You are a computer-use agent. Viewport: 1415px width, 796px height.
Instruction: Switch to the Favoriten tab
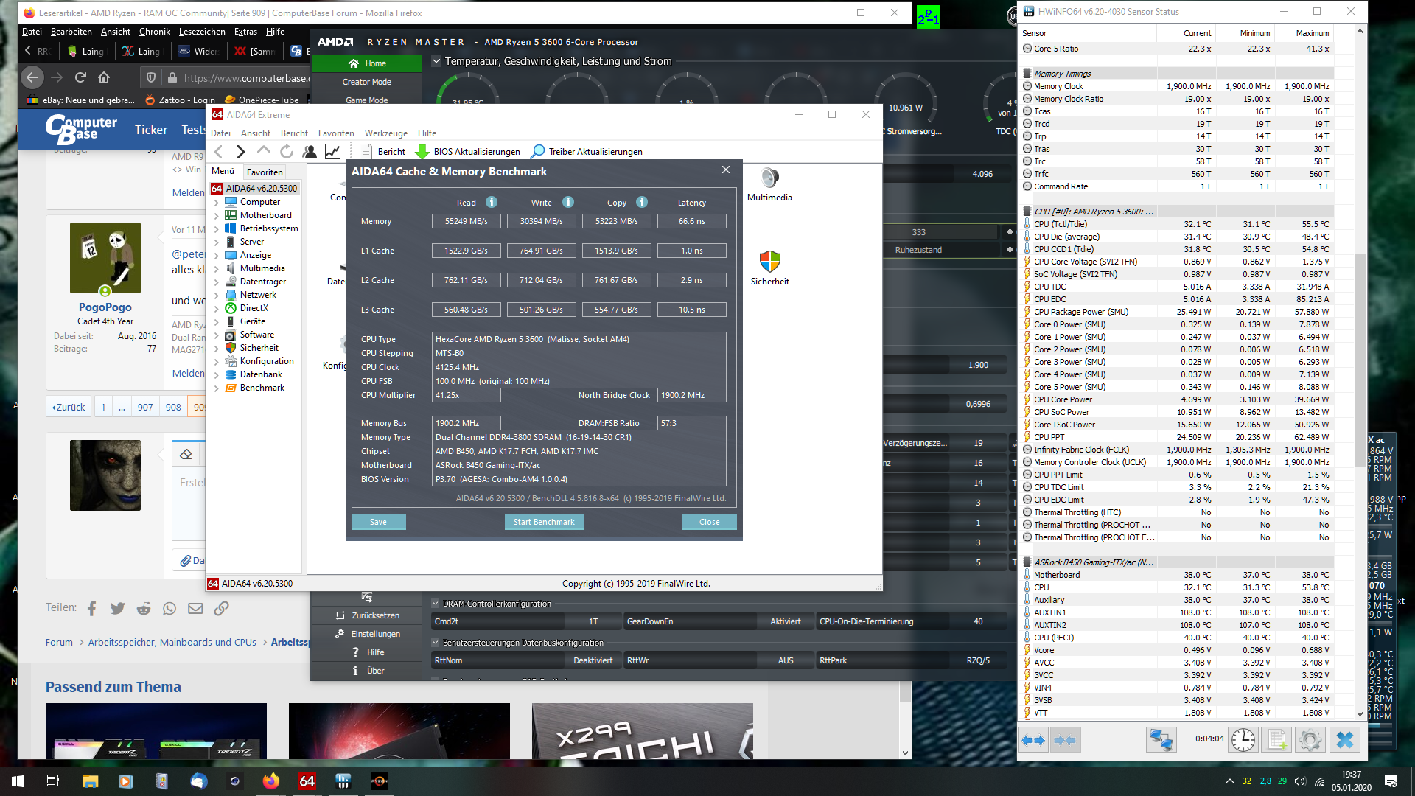point(265,172)
